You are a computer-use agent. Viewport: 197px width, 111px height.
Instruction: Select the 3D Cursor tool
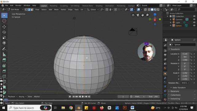point(4,21)
